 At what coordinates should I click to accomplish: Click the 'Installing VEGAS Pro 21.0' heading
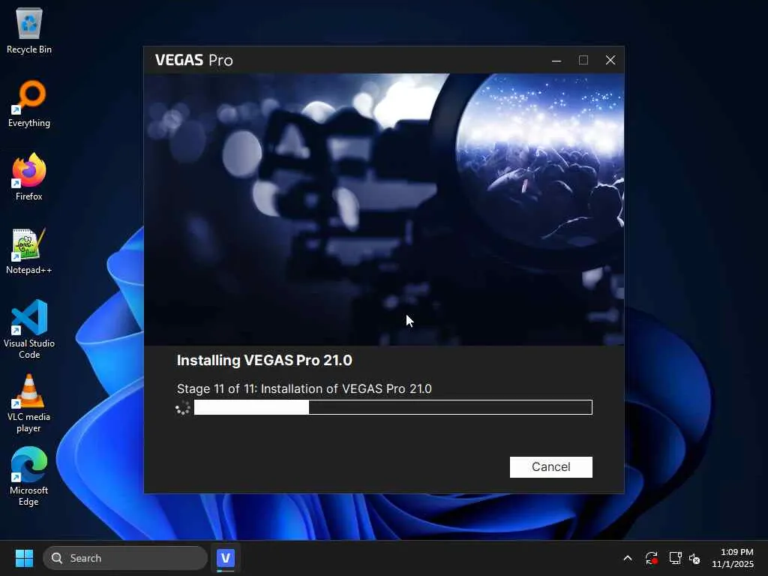tap(265, 361)
